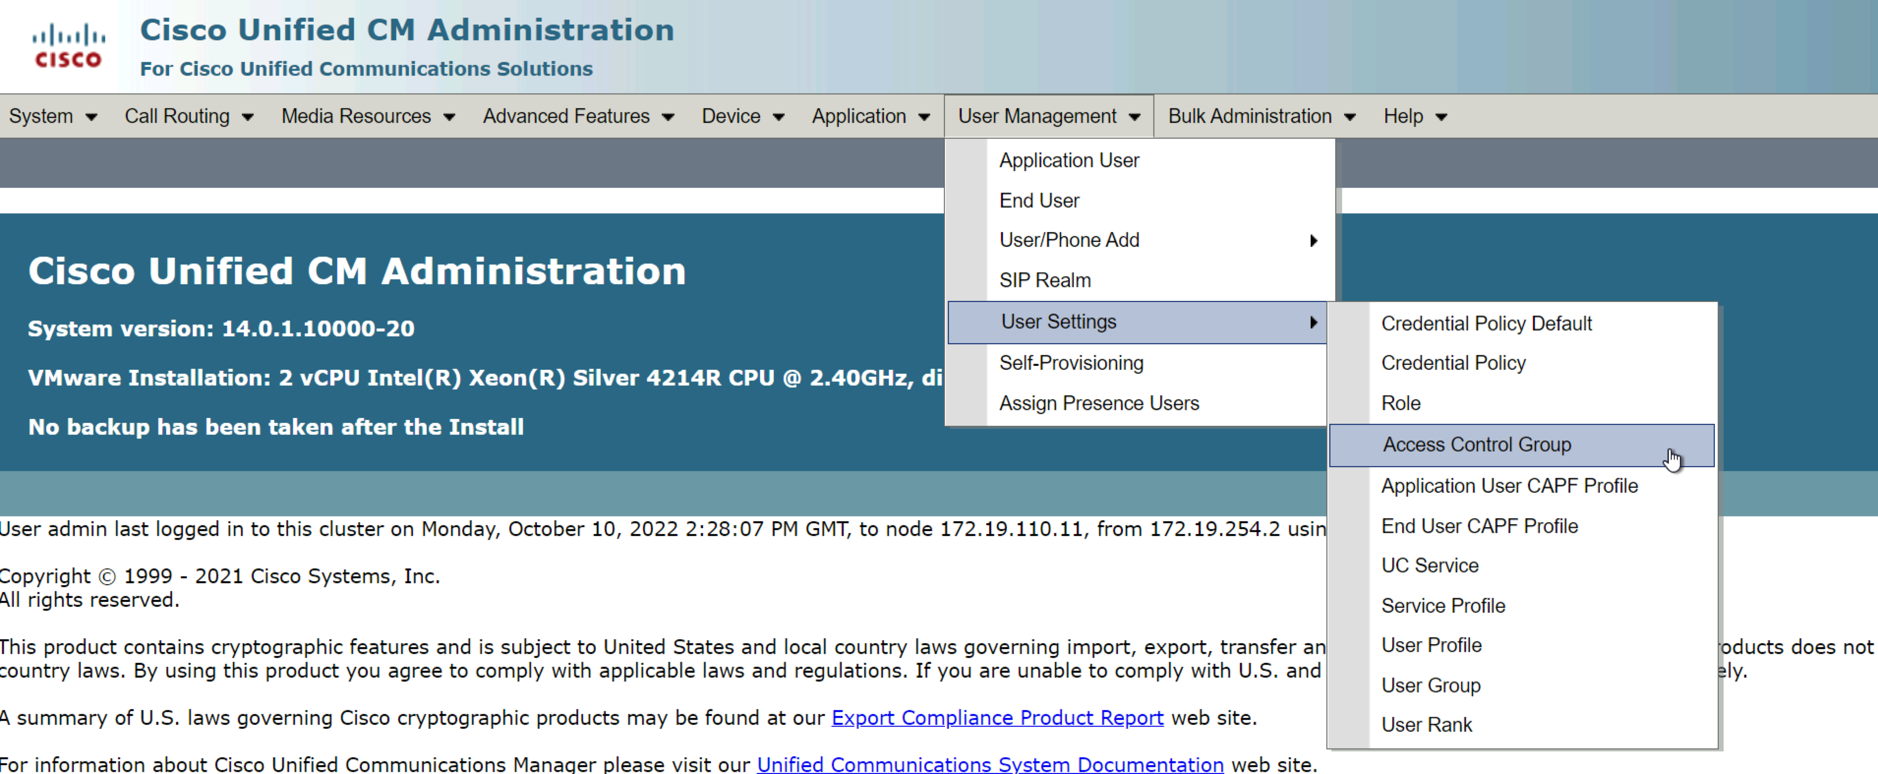The width and height of the screenshot is (1878, 774).
Task: Open the Bulk Administration menu
Action: (1261, 116)
